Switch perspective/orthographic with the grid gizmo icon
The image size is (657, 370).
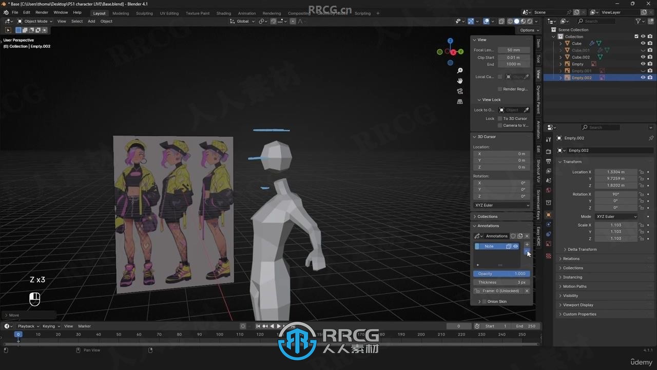(460, 102)
